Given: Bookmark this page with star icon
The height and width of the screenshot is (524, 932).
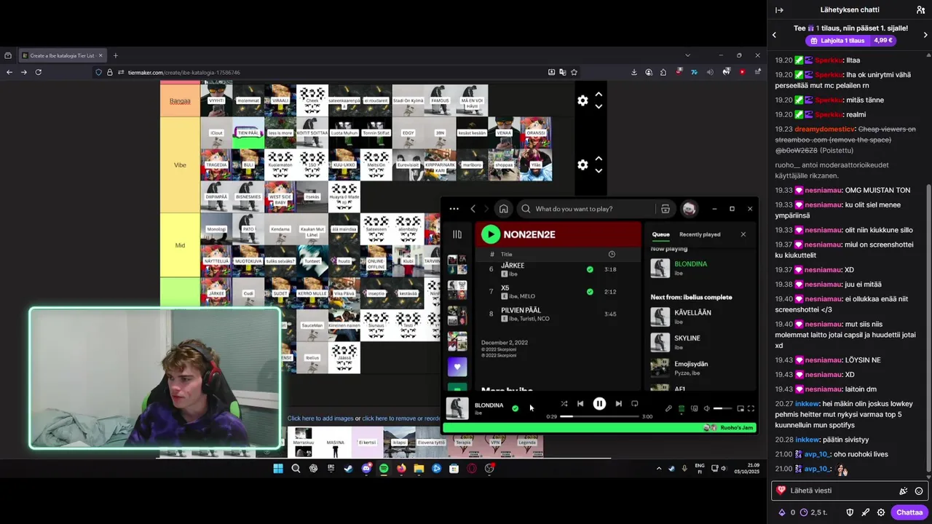Looking at the screenshot, I should tap(574, 72).
